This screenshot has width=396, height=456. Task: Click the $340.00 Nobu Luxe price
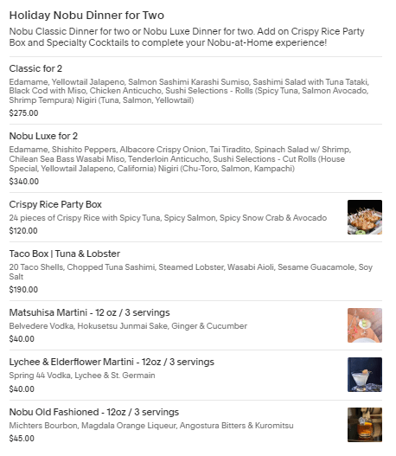(x=24, y=182)
